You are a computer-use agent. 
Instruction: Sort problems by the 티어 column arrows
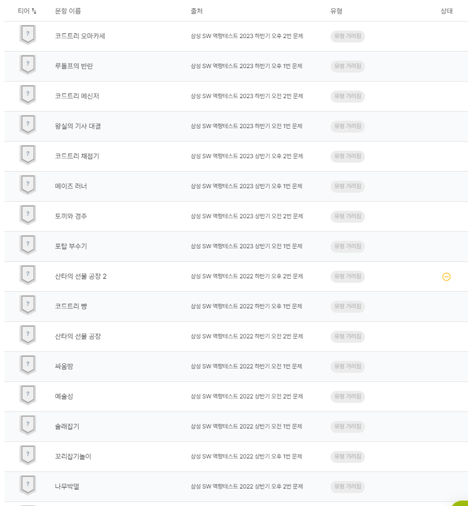(34, 11)
